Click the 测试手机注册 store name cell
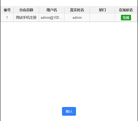The height and width of the screenshot is (121, 138). (26, 17)
